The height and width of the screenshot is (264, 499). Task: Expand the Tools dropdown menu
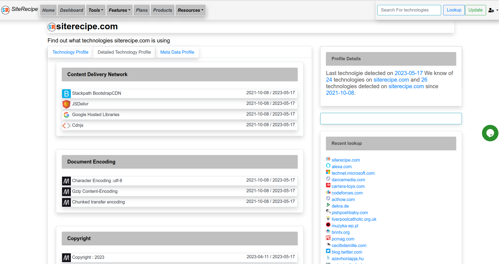tap(96, 10)
